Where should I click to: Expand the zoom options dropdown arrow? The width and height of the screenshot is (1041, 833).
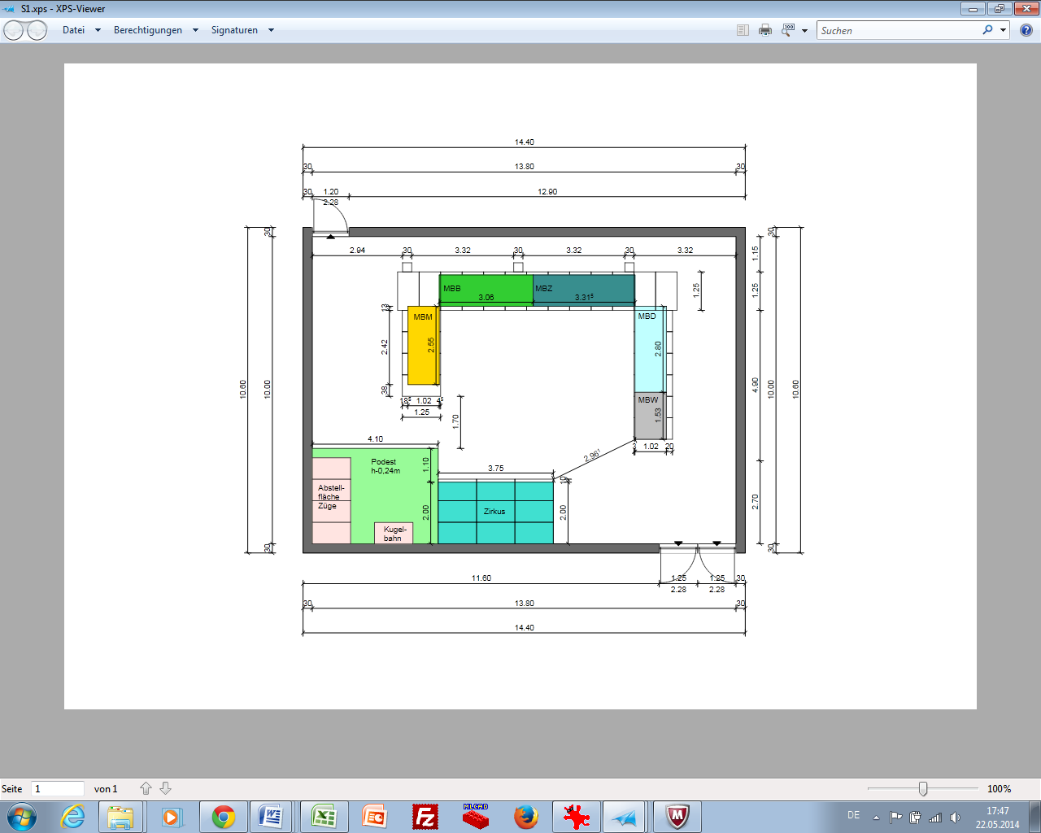pos(804,31)
